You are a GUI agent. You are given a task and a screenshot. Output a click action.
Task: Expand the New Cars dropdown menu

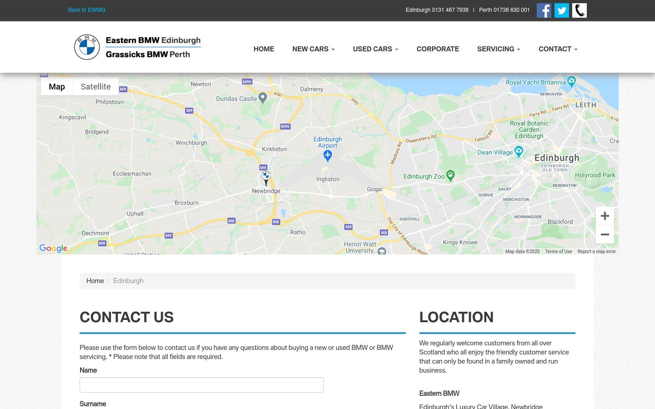pyautogui.click(x=313, y=49)
